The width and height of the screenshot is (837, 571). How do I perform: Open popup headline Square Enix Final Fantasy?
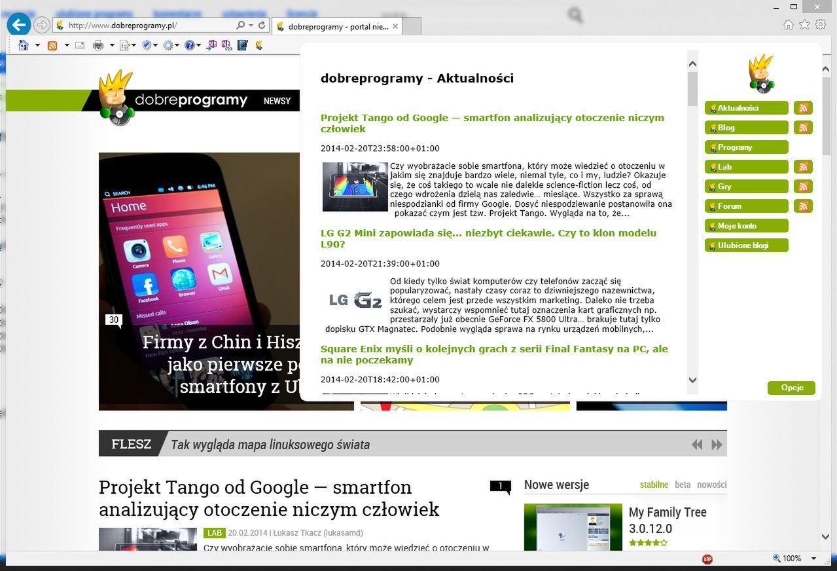coord(494,354)
